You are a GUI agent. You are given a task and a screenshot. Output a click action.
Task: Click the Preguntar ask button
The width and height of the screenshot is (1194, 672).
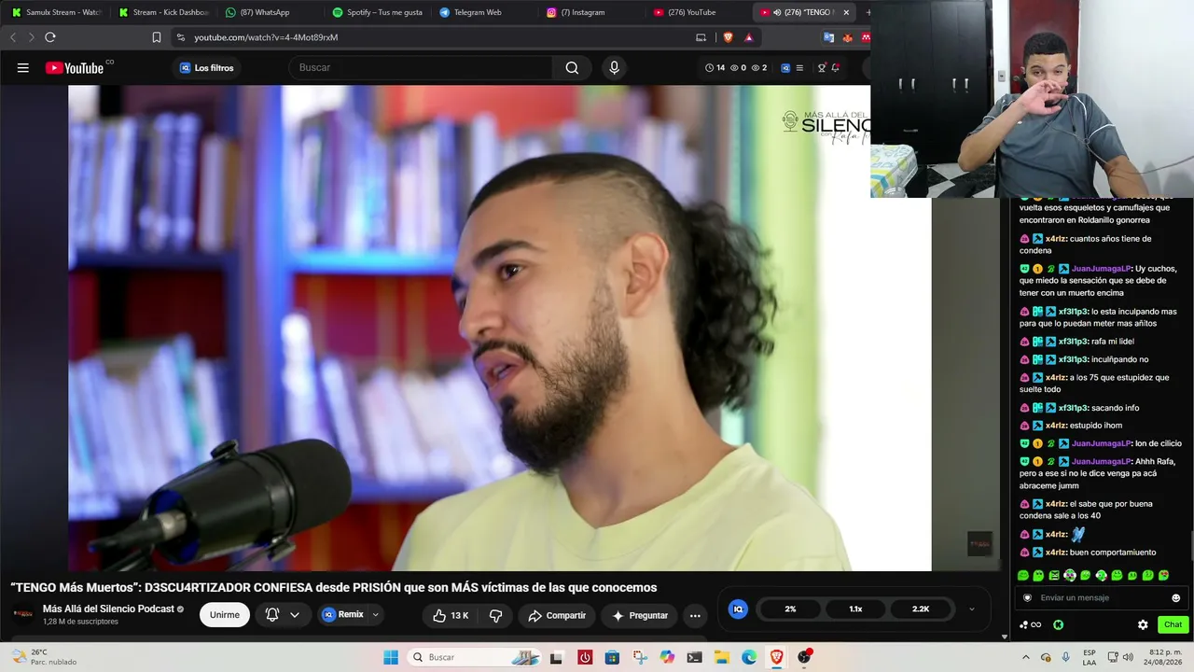point(640,615)
